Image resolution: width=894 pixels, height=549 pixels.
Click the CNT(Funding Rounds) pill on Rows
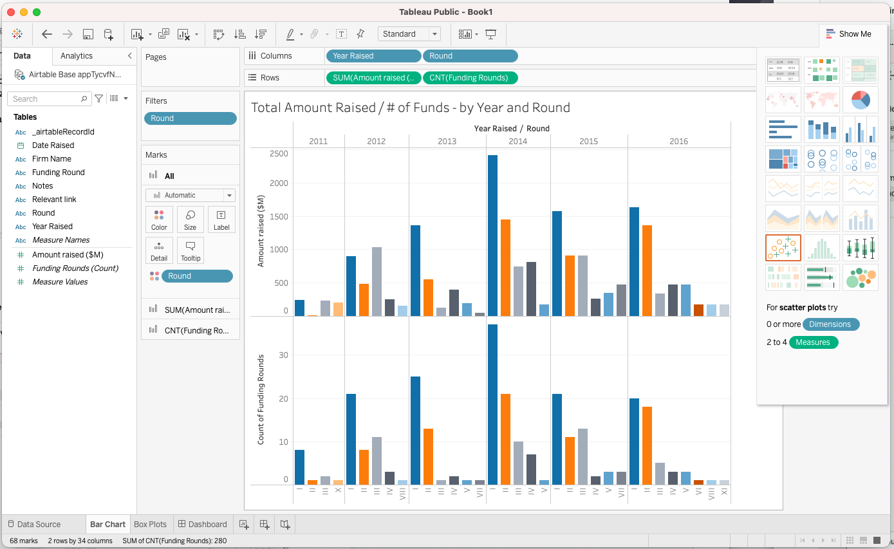pyautogui.click(x=470, y=78)
